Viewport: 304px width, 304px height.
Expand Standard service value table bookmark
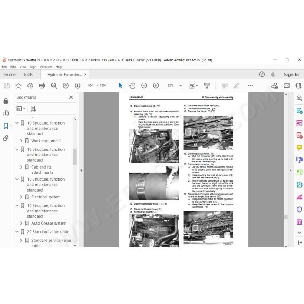[x=21, y=241]
